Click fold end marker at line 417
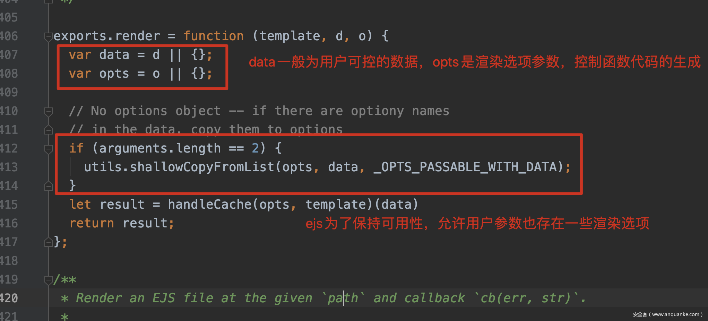708x321 pixels. click(x=49, y=242)
